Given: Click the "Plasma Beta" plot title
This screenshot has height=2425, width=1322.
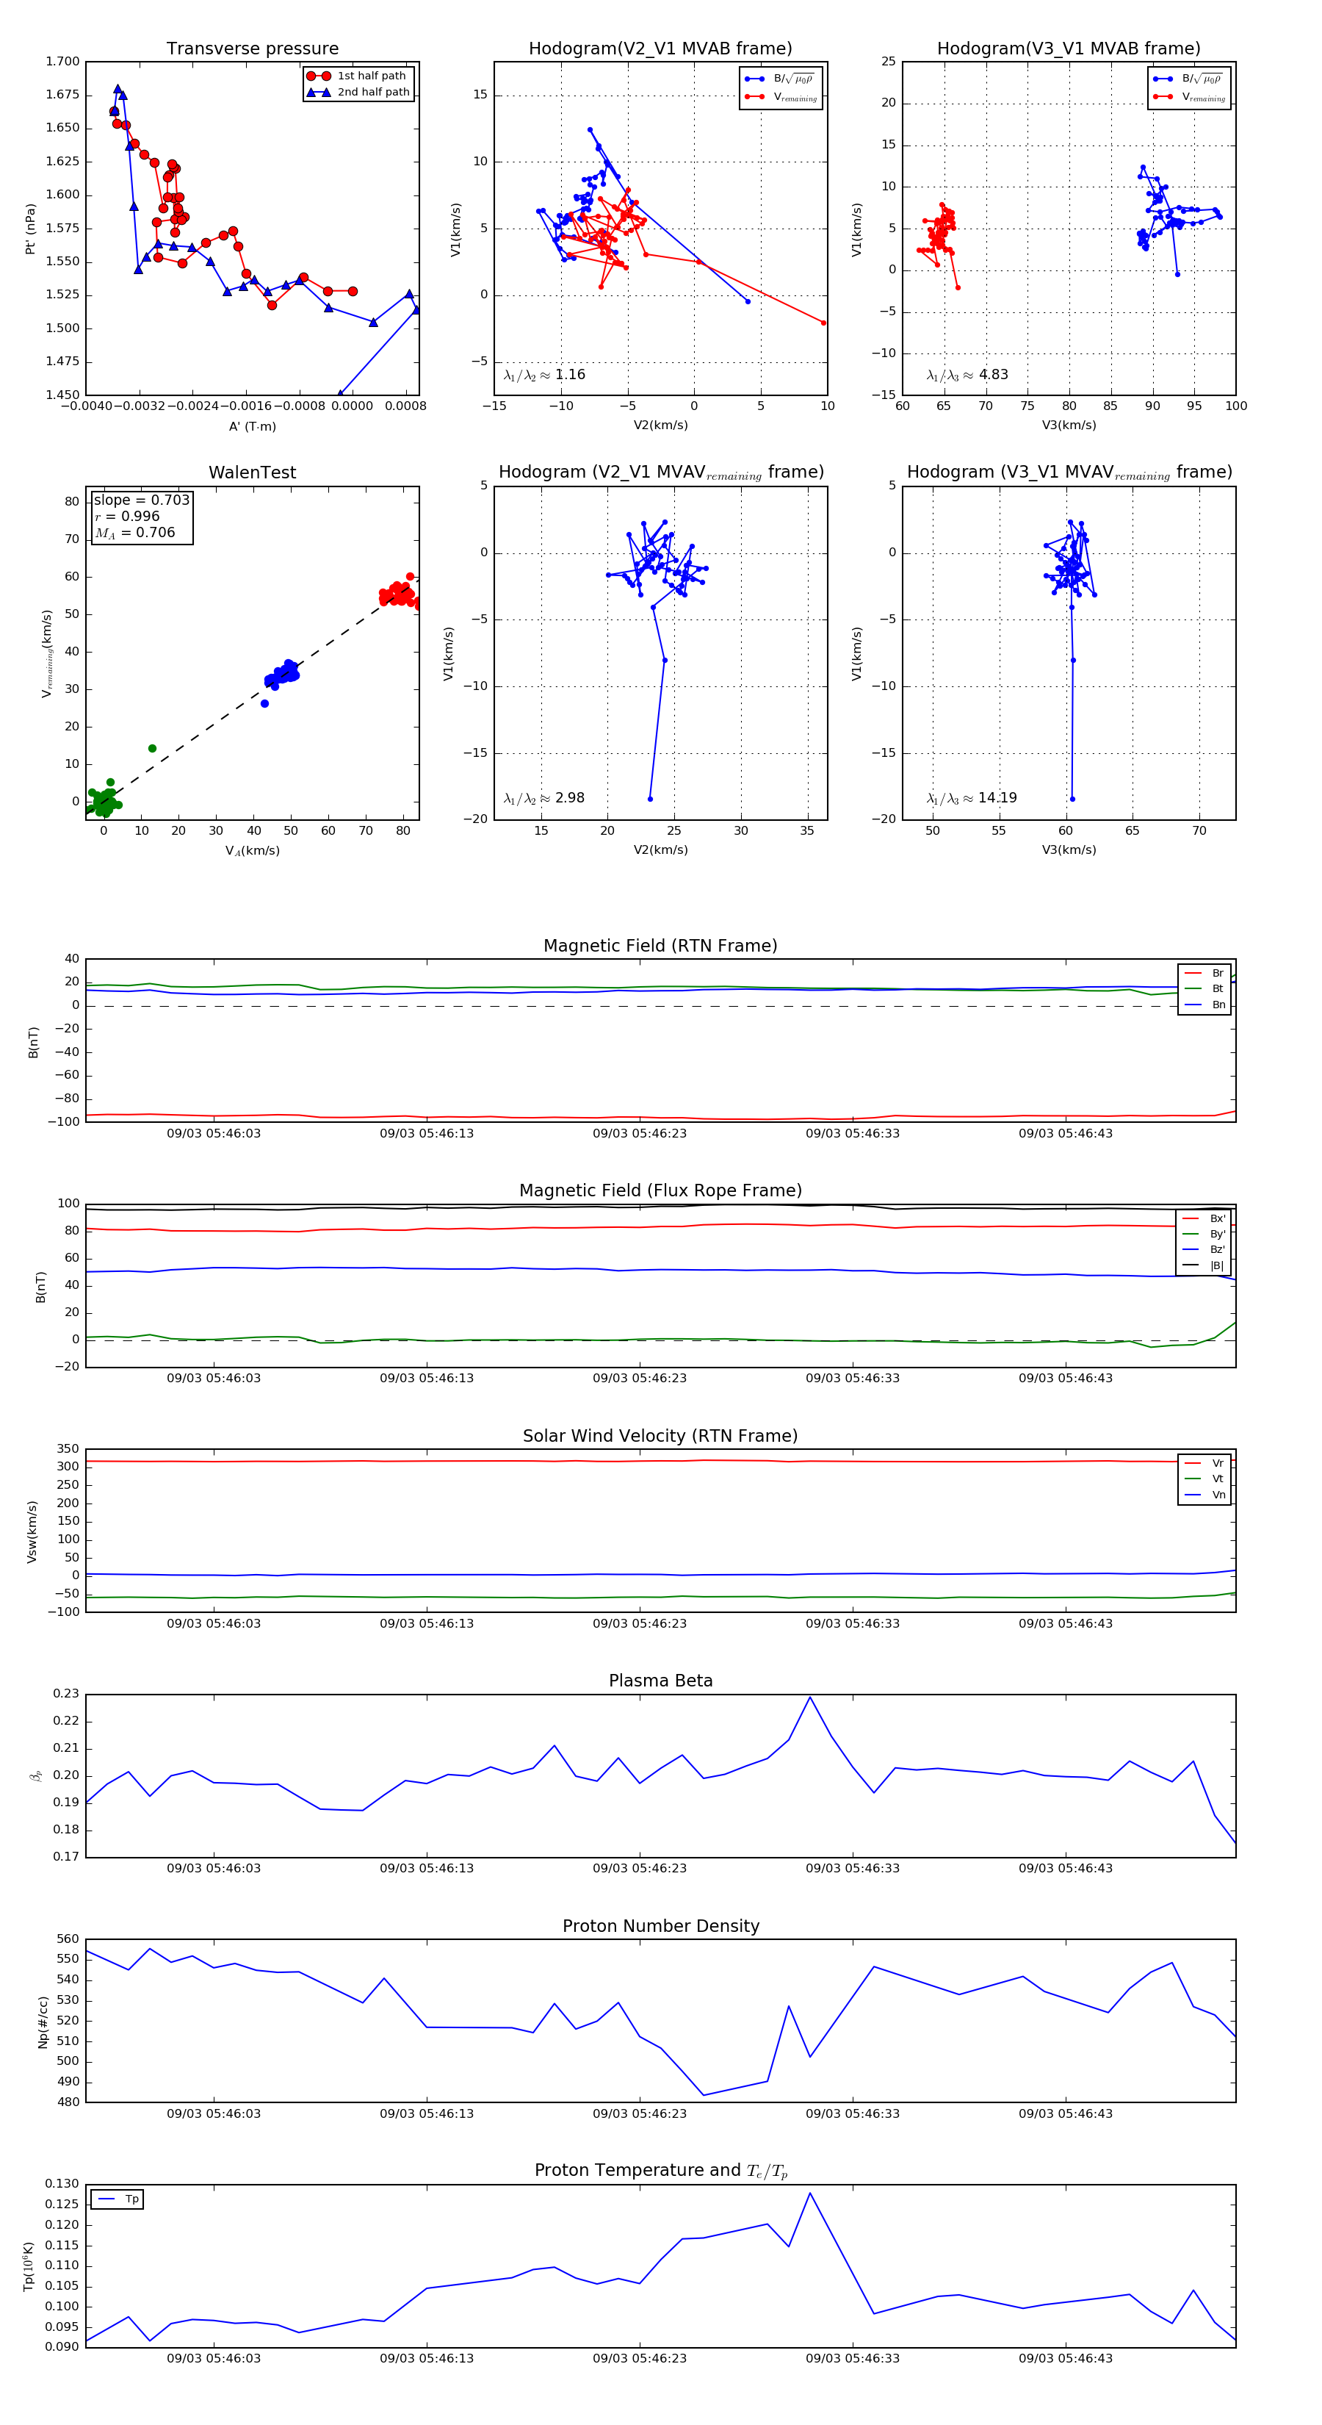Looking at the screenshot, I should [x=660, y=1681].
